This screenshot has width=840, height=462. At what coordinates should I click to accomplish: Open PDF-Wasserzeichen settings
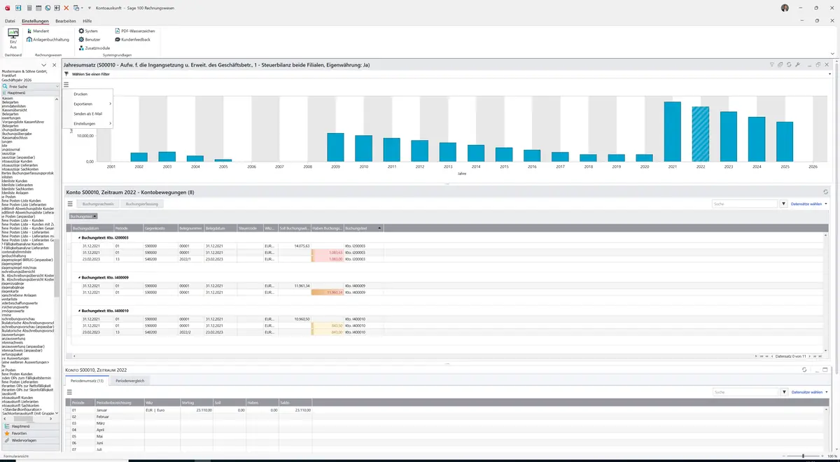point(134,31)
